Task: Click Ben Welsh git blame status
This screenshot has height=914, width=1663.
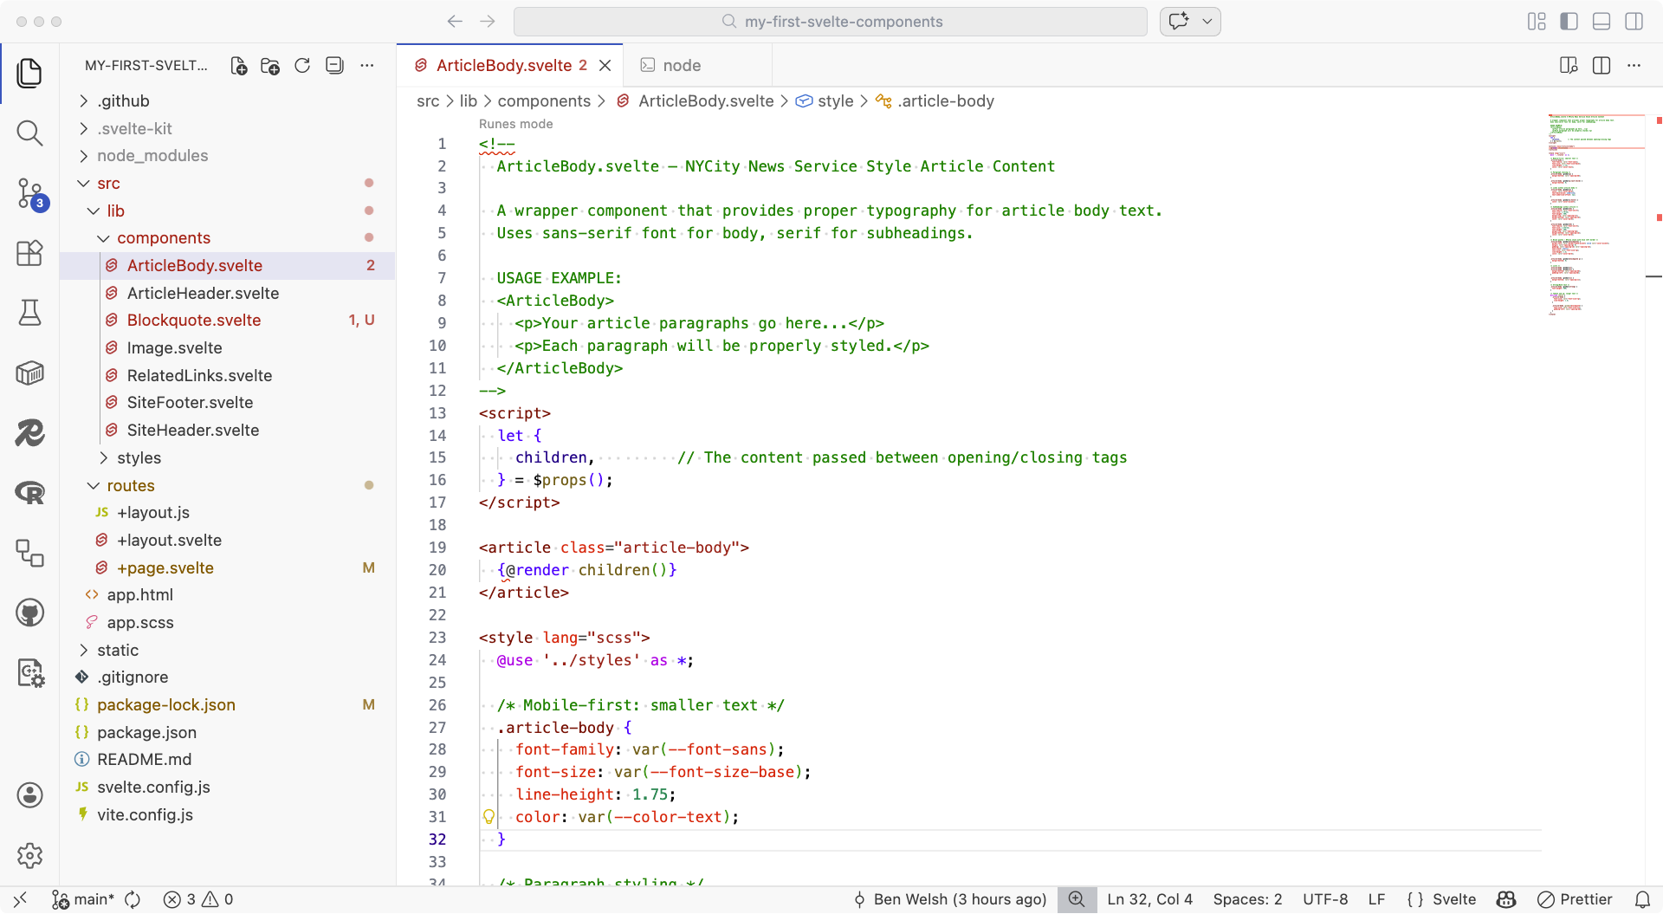Action: coord(950,900)
